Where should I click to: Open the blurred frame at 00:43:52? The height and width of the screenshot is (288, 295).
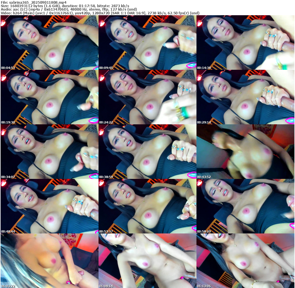point(245,152)
